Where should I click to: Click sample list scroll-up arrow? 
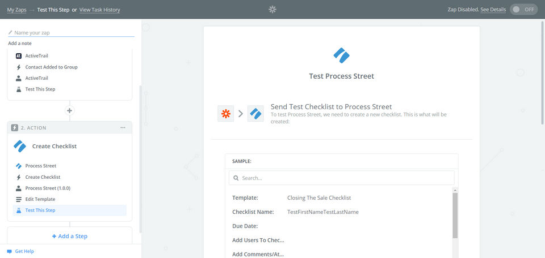[455, 190]
